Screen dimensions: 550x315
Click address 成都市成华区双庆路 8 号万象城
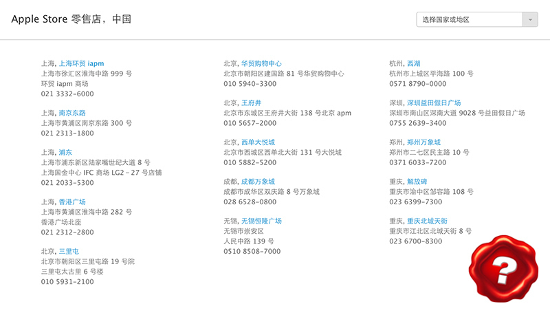(272, 191)
